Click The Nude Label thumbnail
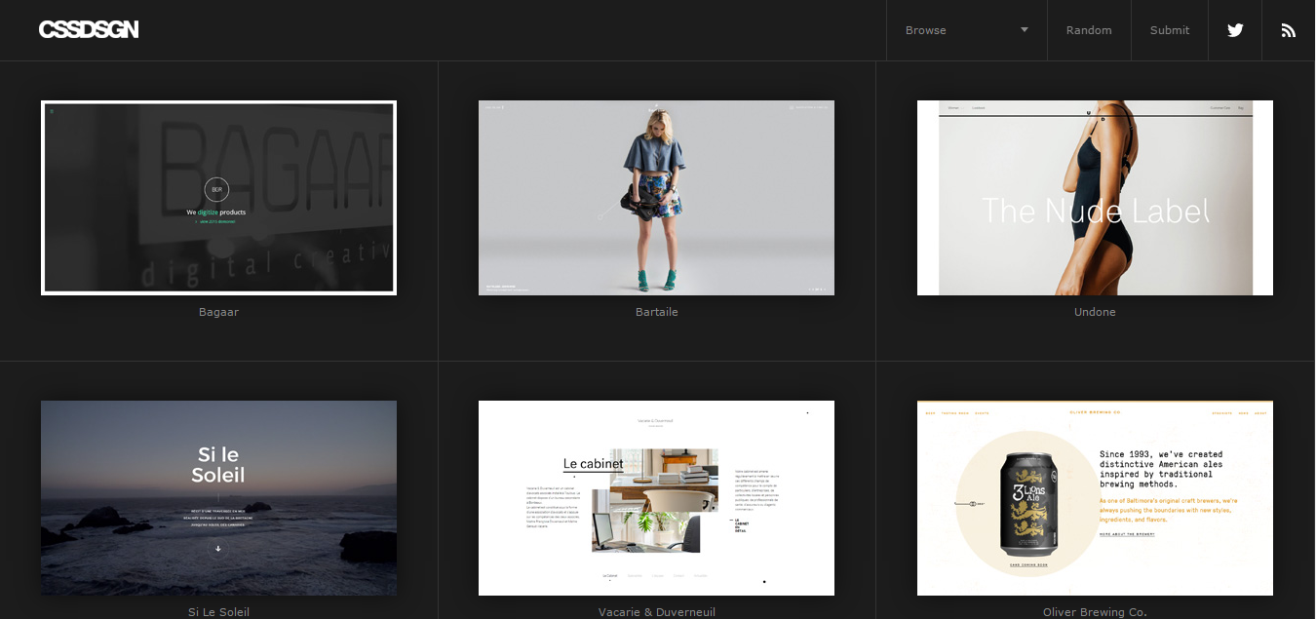This screenshot has width=1316, height=619. point(1095,197)
